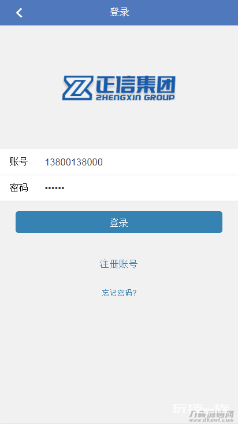238x424 pixels.
Task: Submit with the blue 登录 button
Action: [x=119, y=222]
